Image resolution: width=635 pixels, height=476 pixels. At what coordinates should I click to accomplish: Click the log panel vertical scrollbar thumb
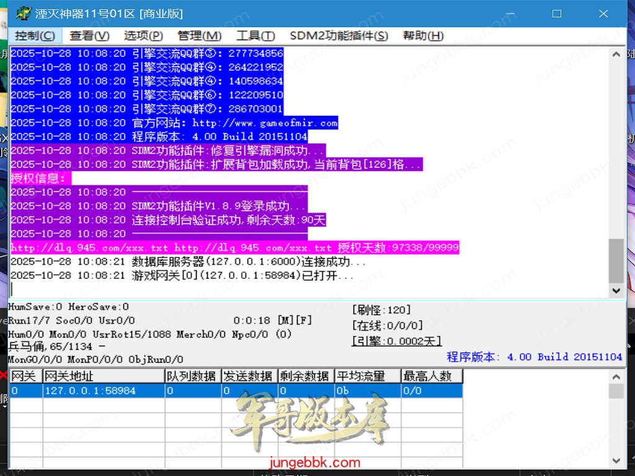click(x=616, y=260)
